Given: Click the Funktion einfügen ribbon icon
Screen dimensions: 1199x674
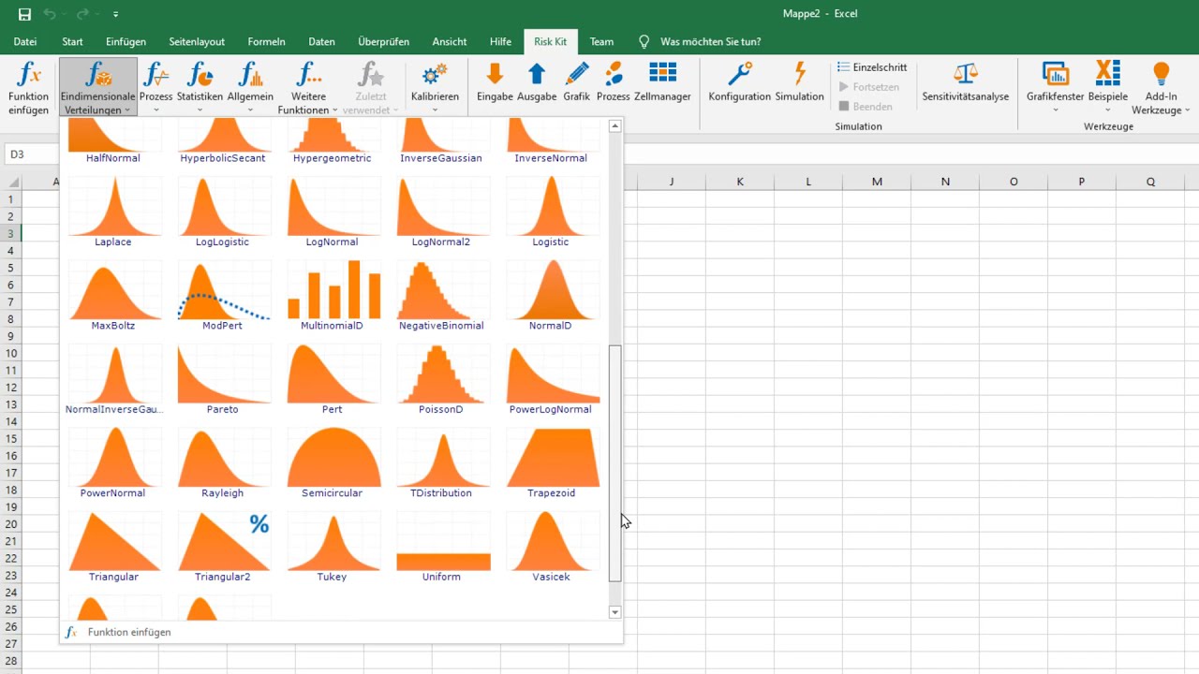Looking at the screenshot, I should pos(28,87).
